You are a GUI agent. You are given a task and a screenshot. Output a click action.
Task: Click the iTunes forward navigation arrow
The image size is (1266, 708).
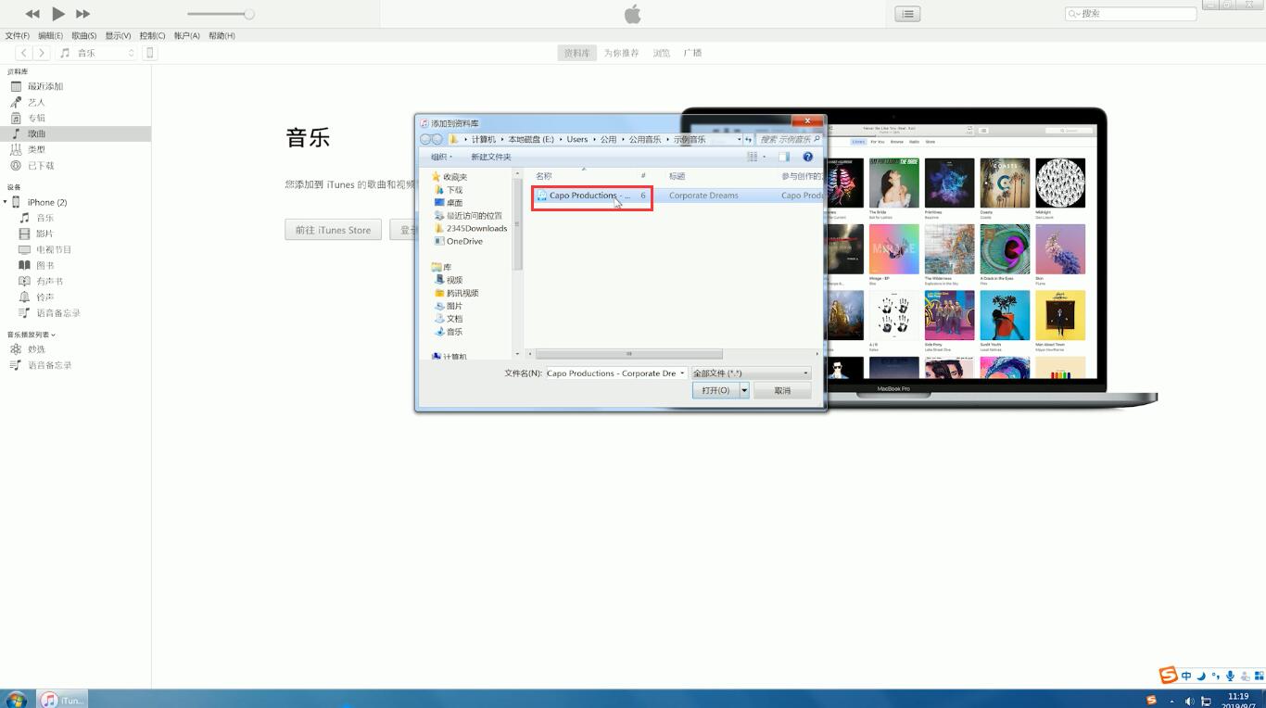(x=41, y=53)
